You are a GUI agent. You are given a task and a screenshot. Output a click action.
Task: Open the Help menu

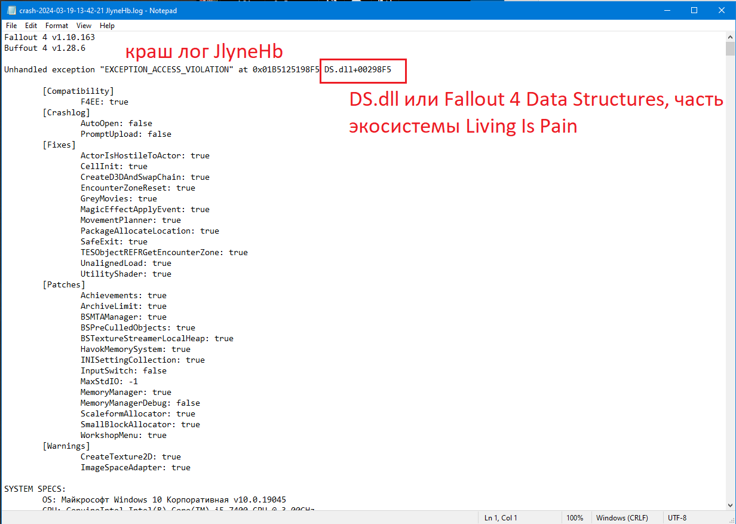(x=108, y=26)
